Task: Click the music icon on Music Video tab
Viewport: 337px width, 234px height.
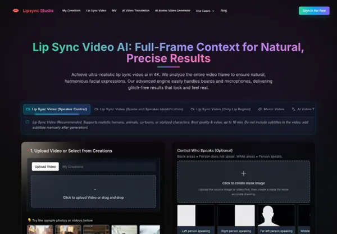Action: 260,109
